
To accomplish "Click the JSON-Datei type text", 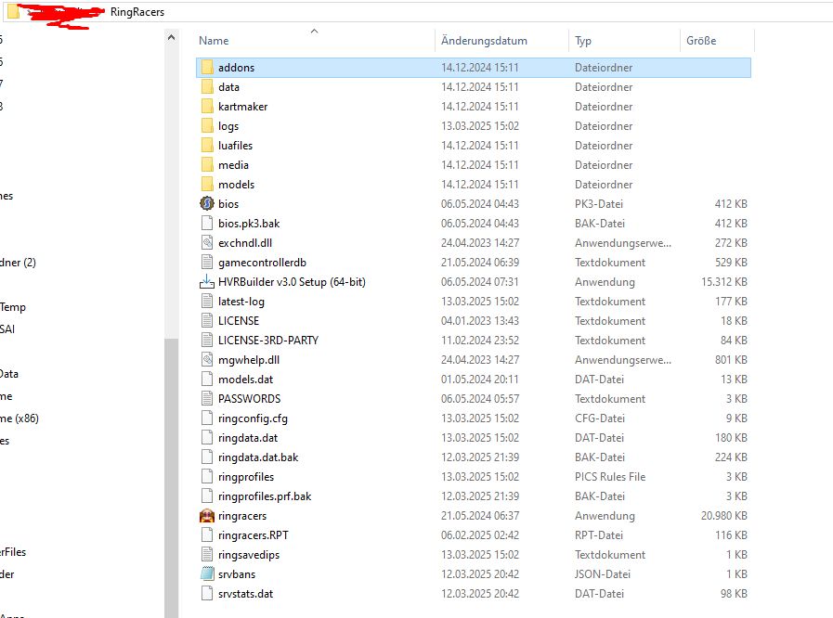I will click(603, 574).
